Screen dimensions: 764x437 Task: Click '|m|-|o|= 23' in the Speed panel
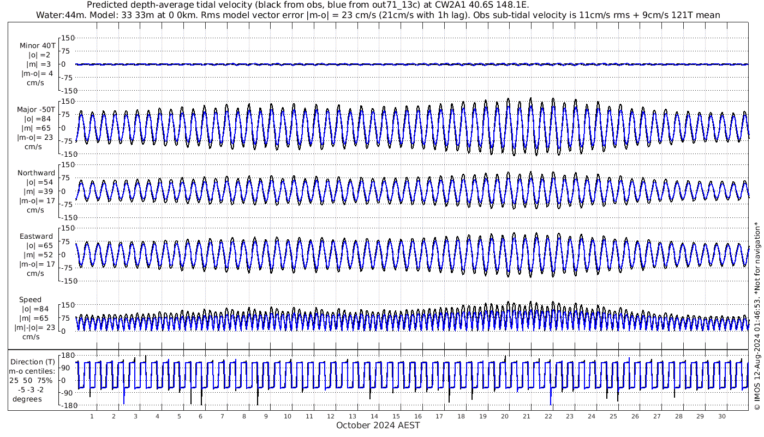(x=35, y=328)
